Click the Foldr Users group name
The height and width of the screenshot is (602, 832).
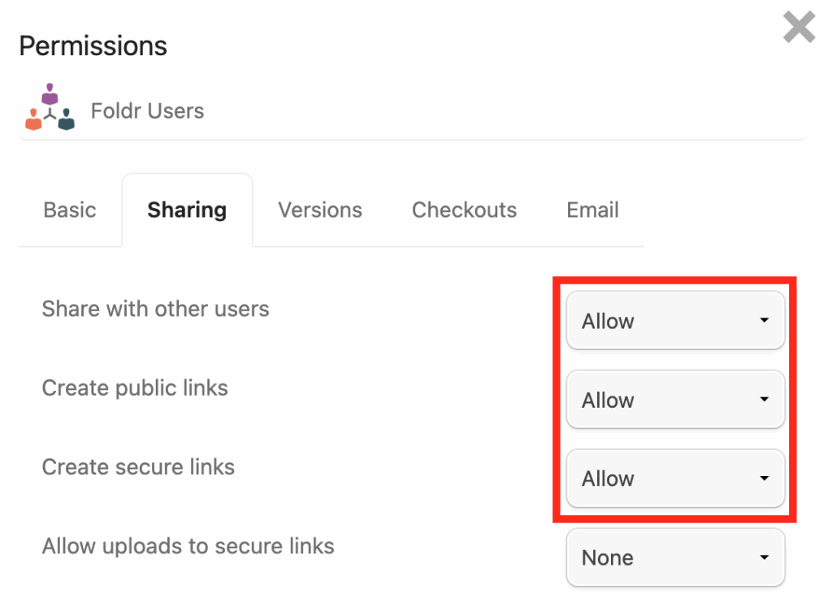147,111
